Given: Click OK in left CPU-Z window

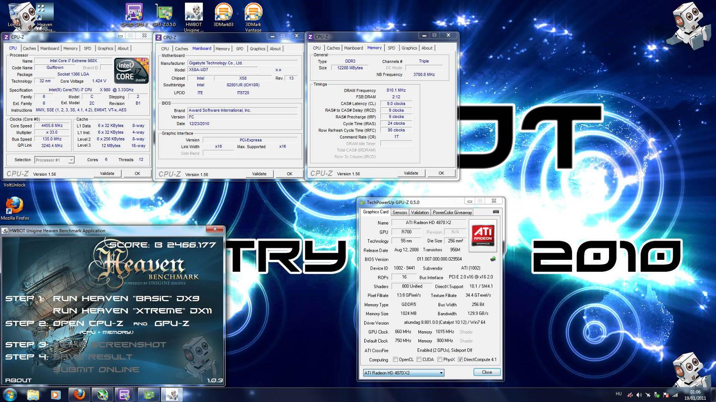Looking at the screenshot, I should (x=137, y=173).
